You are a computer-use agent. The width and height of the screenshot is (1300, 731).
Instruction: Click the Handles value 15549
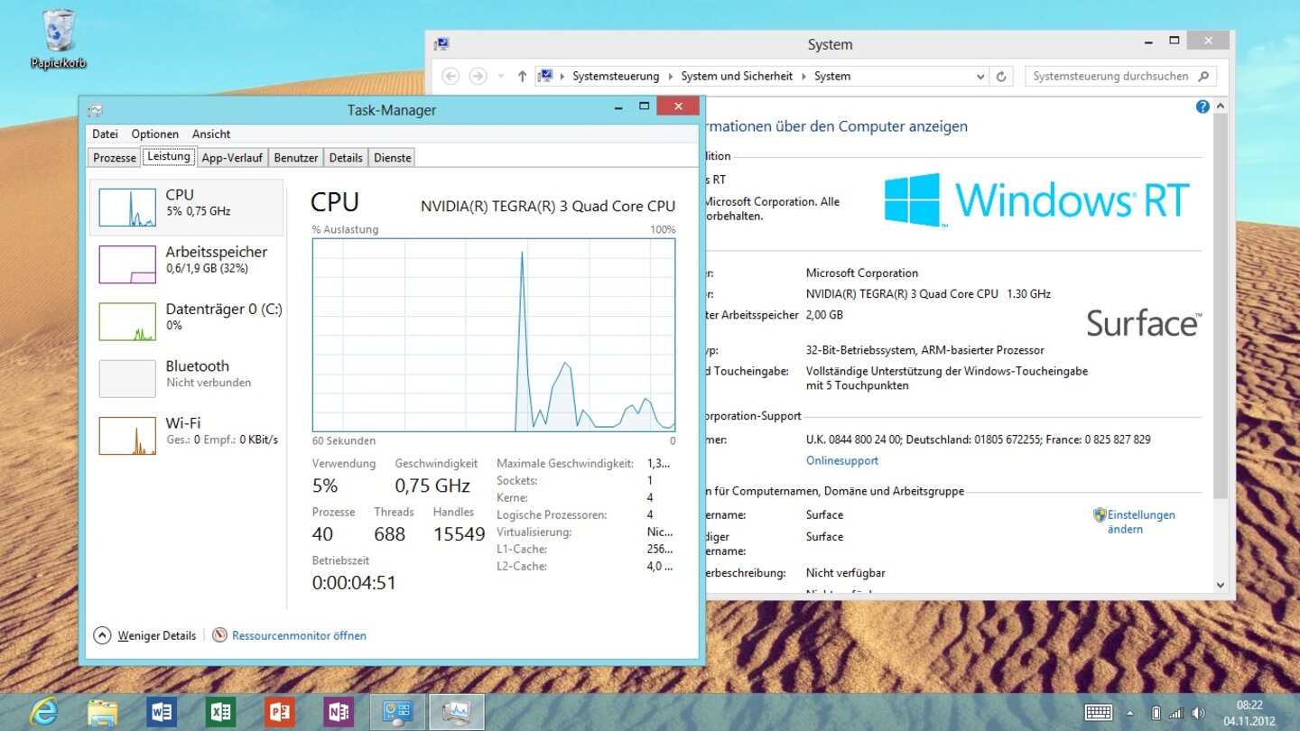click(460, 534)
